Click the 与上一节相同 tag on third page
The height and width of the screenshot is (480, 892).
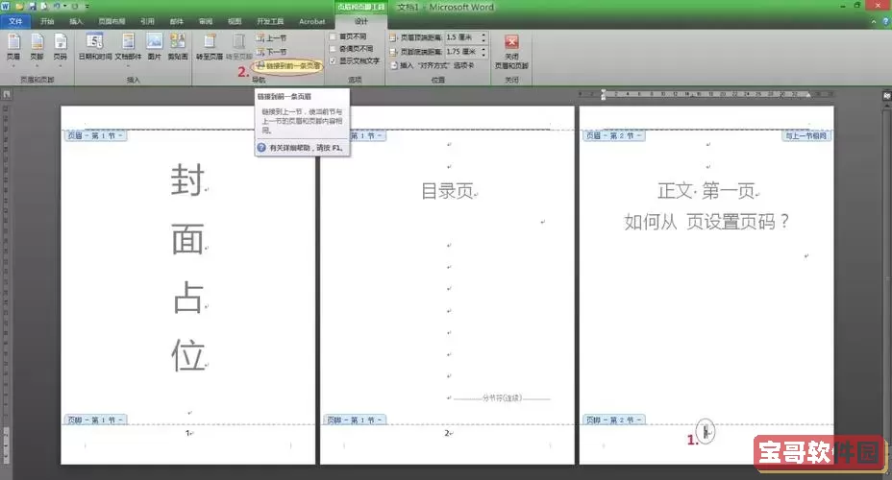[x=806, y=135]
